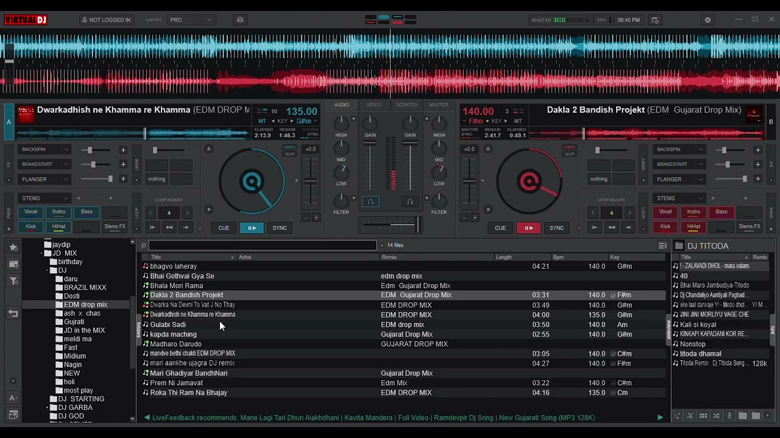Toggle headphone cue for deck B in the mixer
Viewport: 780px width, 438px height.
point(410,202)
